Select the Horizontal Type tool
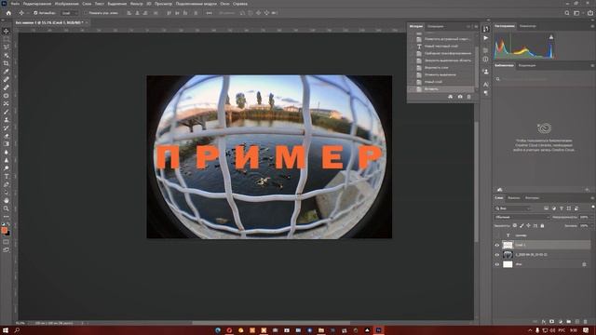Image resolution: width=596 pixels, height=335 pixels. 7,176
